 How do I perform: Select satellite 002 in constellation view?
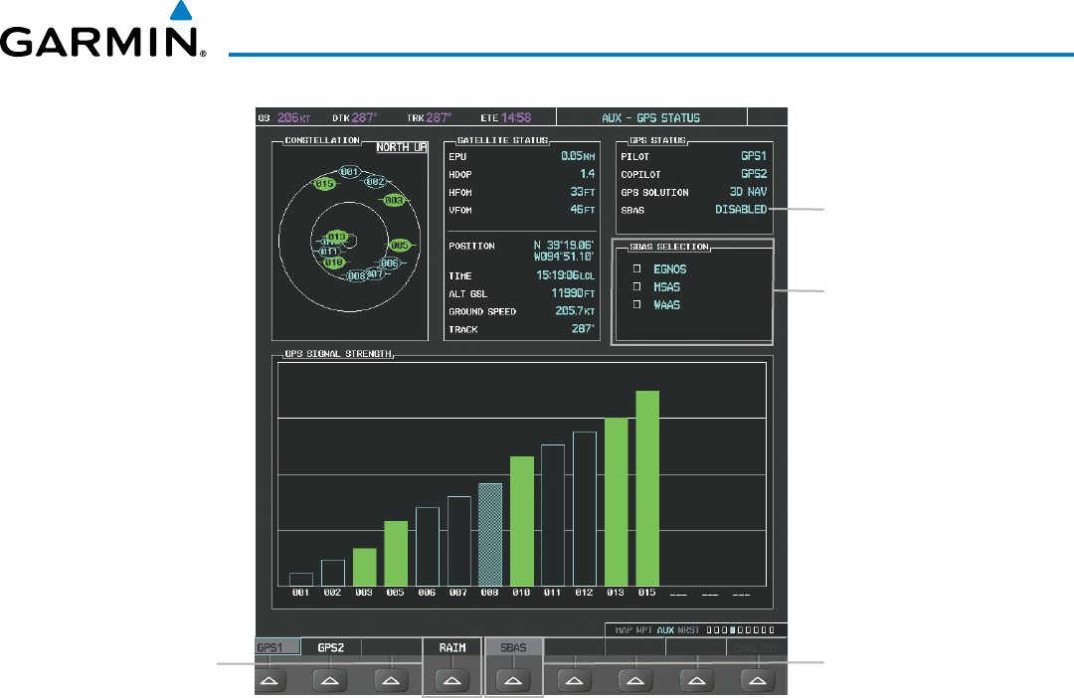375,182
